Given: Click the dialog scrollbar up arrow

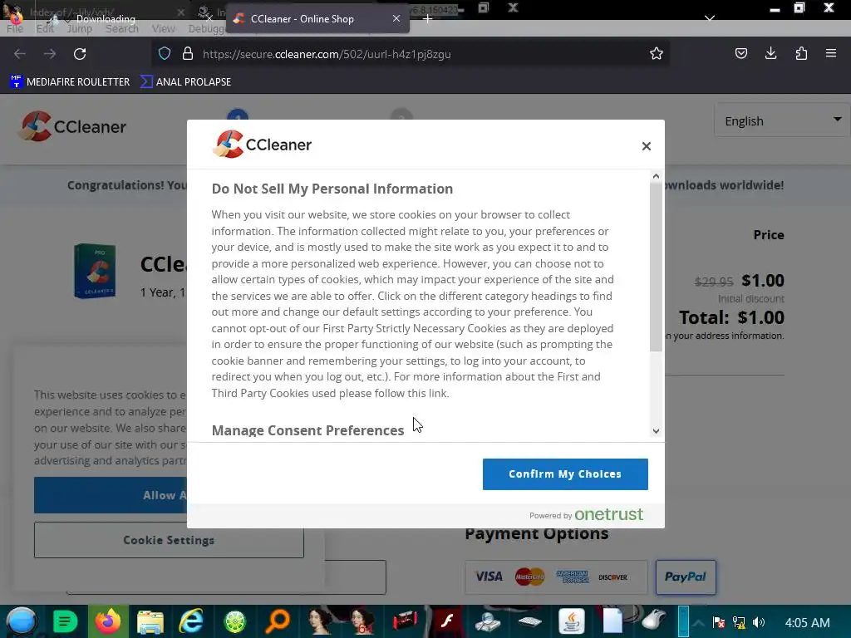Looking at the screenshot, I should [656, 176].
